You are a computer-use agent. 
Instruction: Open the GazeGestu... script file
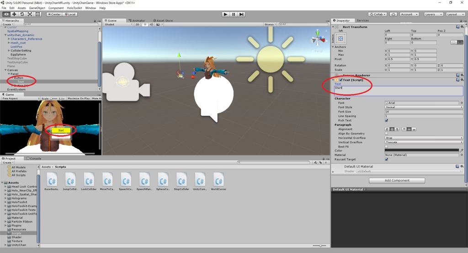[x=52, y=181]
